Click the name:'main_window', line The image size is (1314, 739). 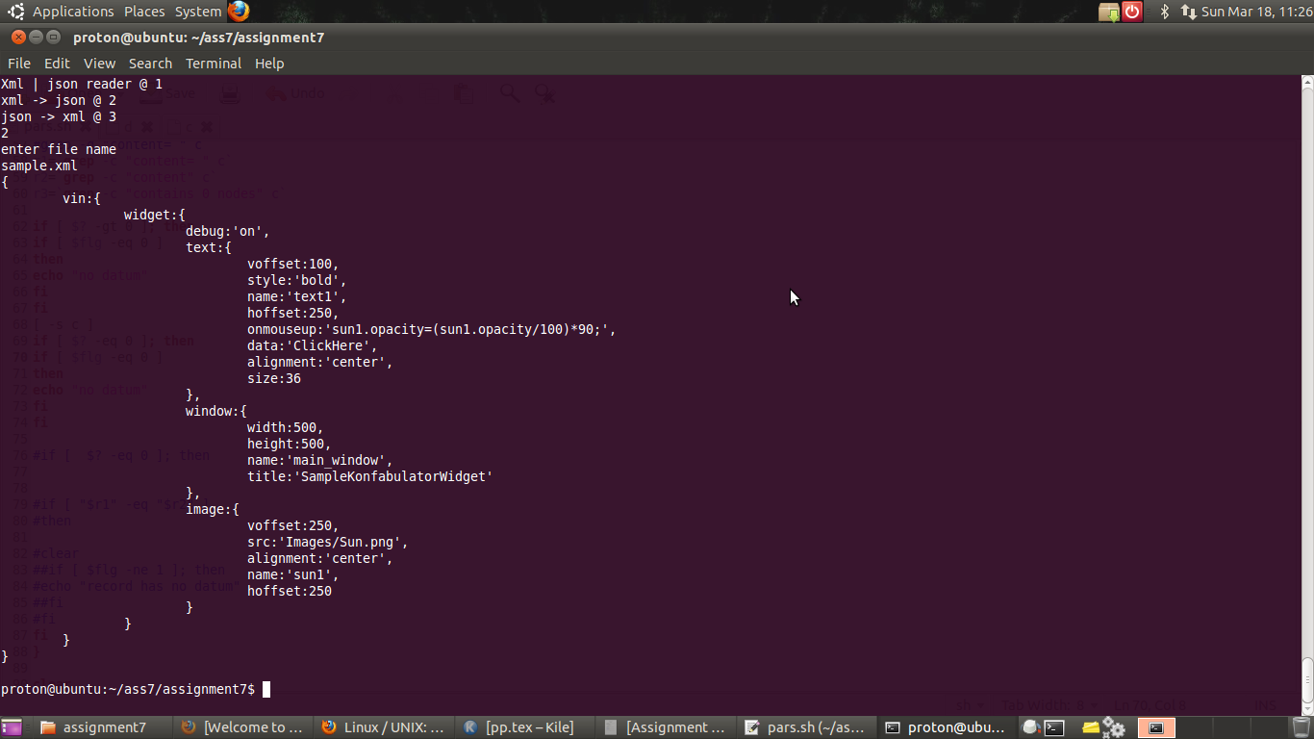click(x=320, y=460)
